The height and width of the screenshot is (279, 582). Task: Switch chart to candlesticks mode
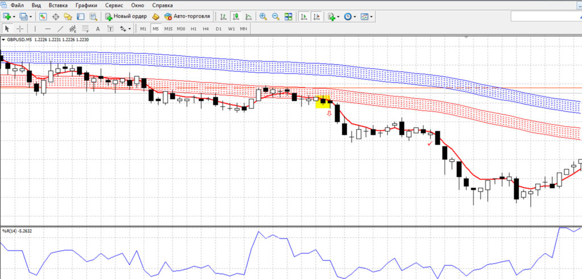236,16
